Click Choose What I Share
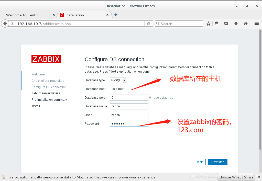262x181 pixels. 236,177
